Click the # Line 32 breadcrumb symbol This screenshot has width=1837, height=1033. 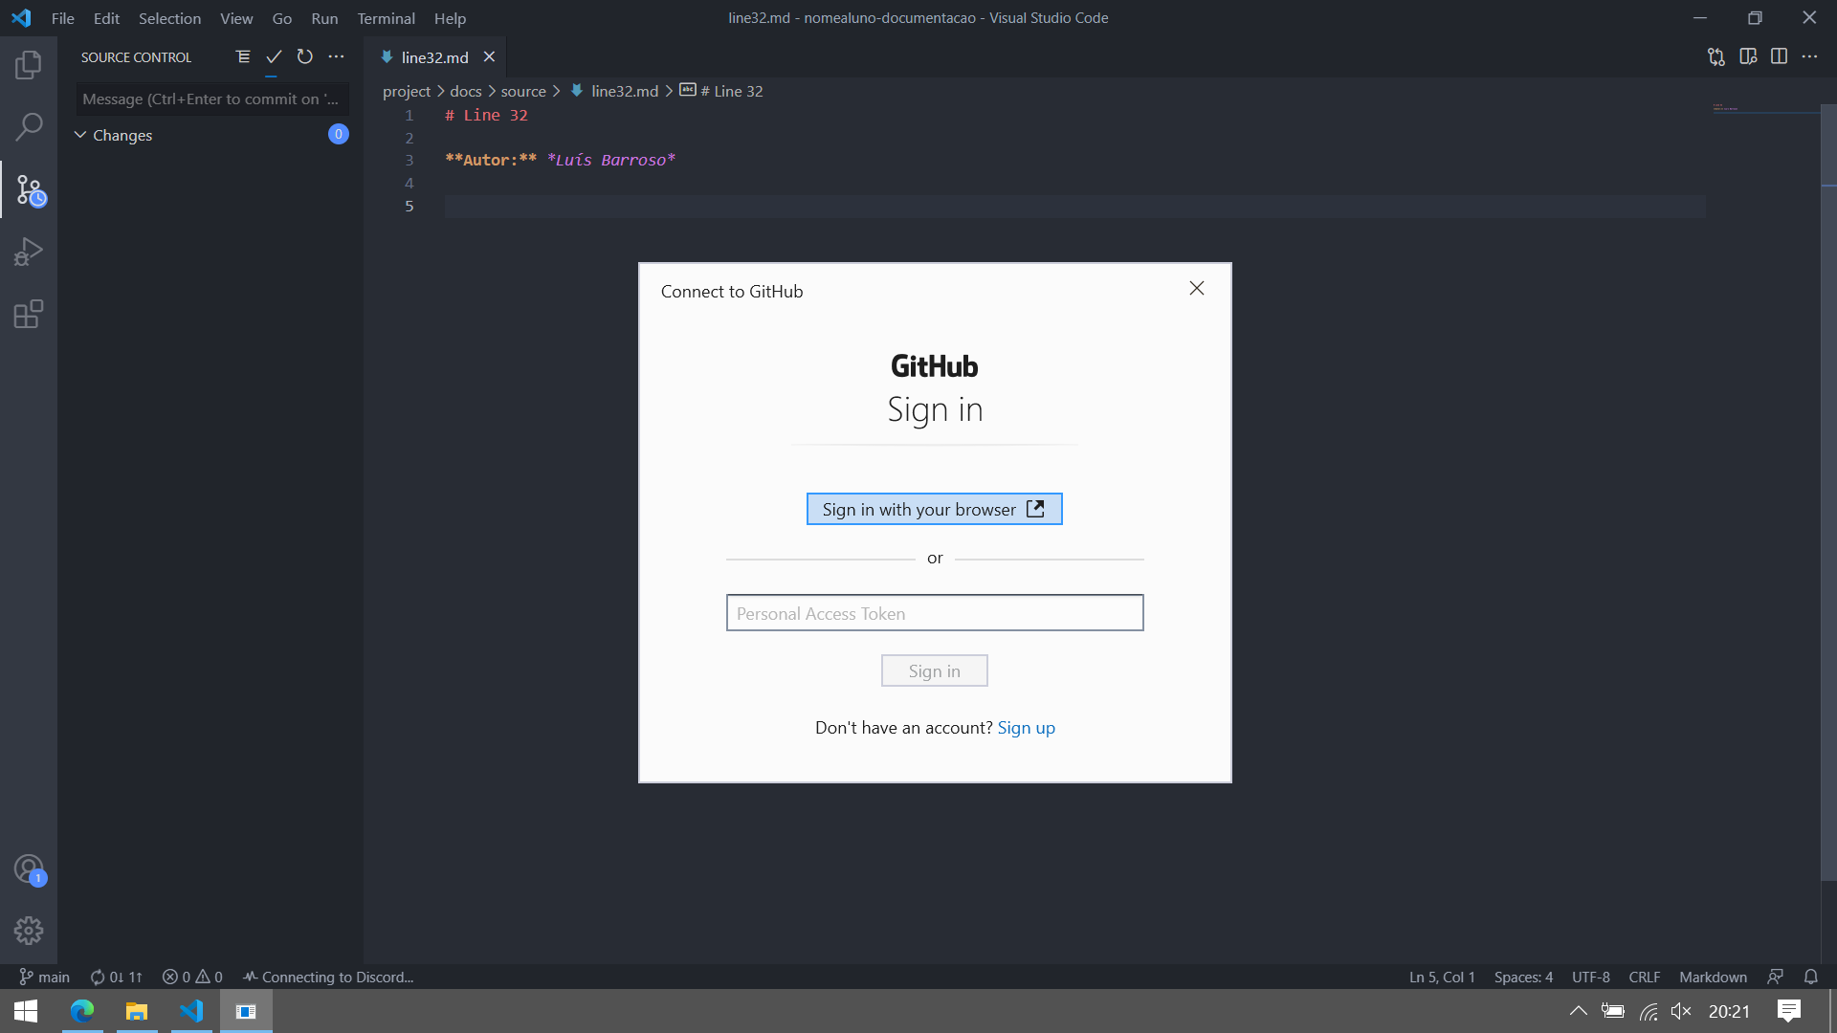721,91
